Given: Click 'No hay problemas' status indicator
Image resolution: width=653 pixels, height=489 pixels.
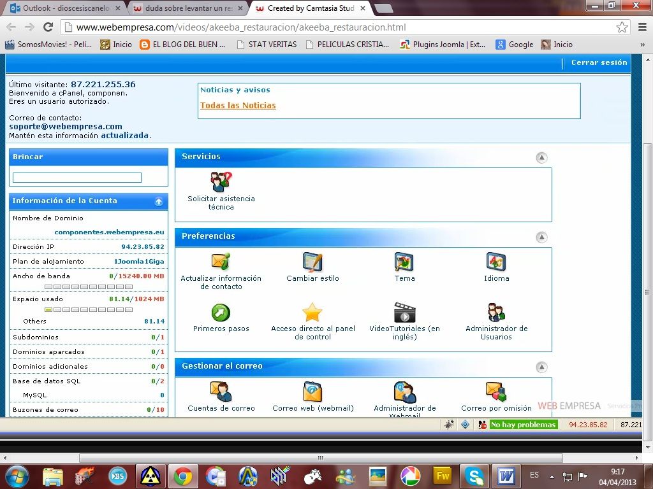Looking at the screenshot, I should (523, 425).
